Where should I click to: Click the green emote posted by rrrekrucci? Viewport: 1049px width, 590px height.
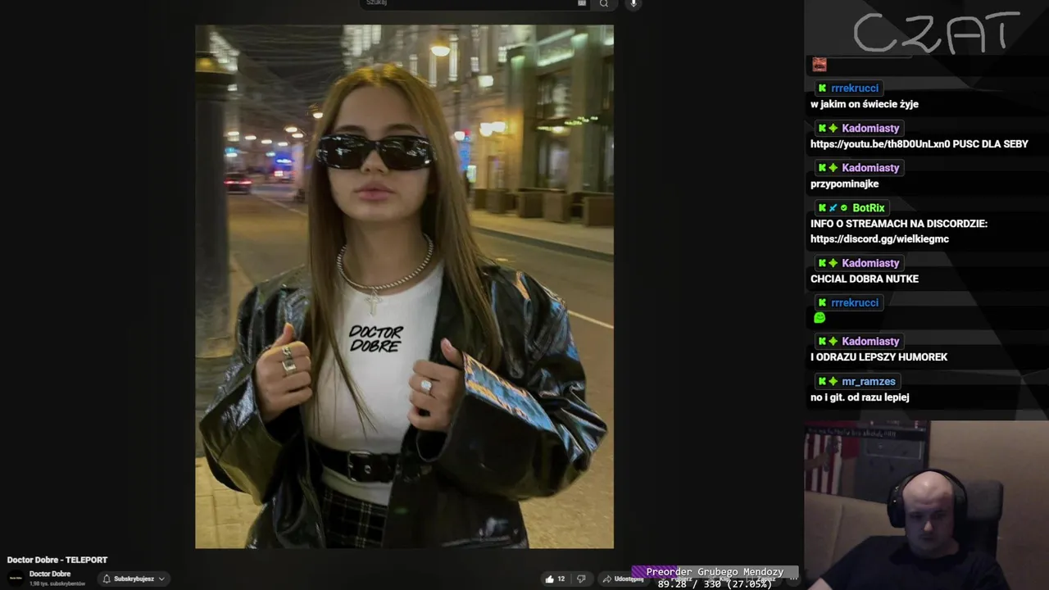tap(819, 318)
